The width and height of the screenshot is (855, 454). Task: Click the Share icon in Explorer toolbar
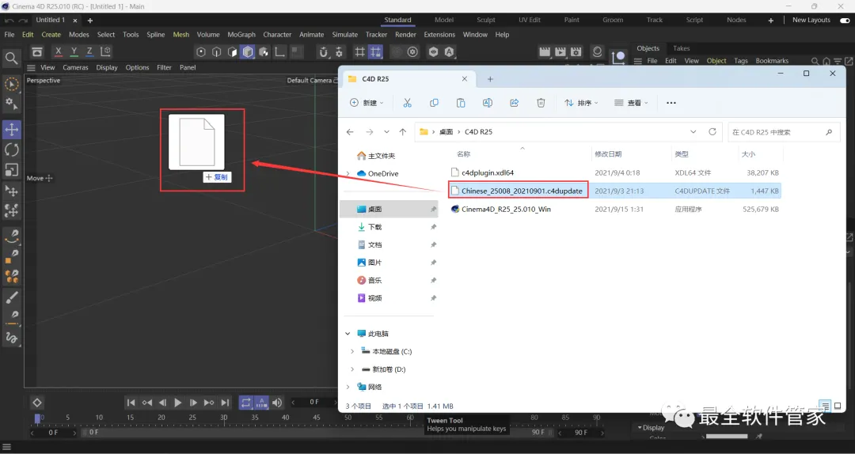(x=515, y=103)
